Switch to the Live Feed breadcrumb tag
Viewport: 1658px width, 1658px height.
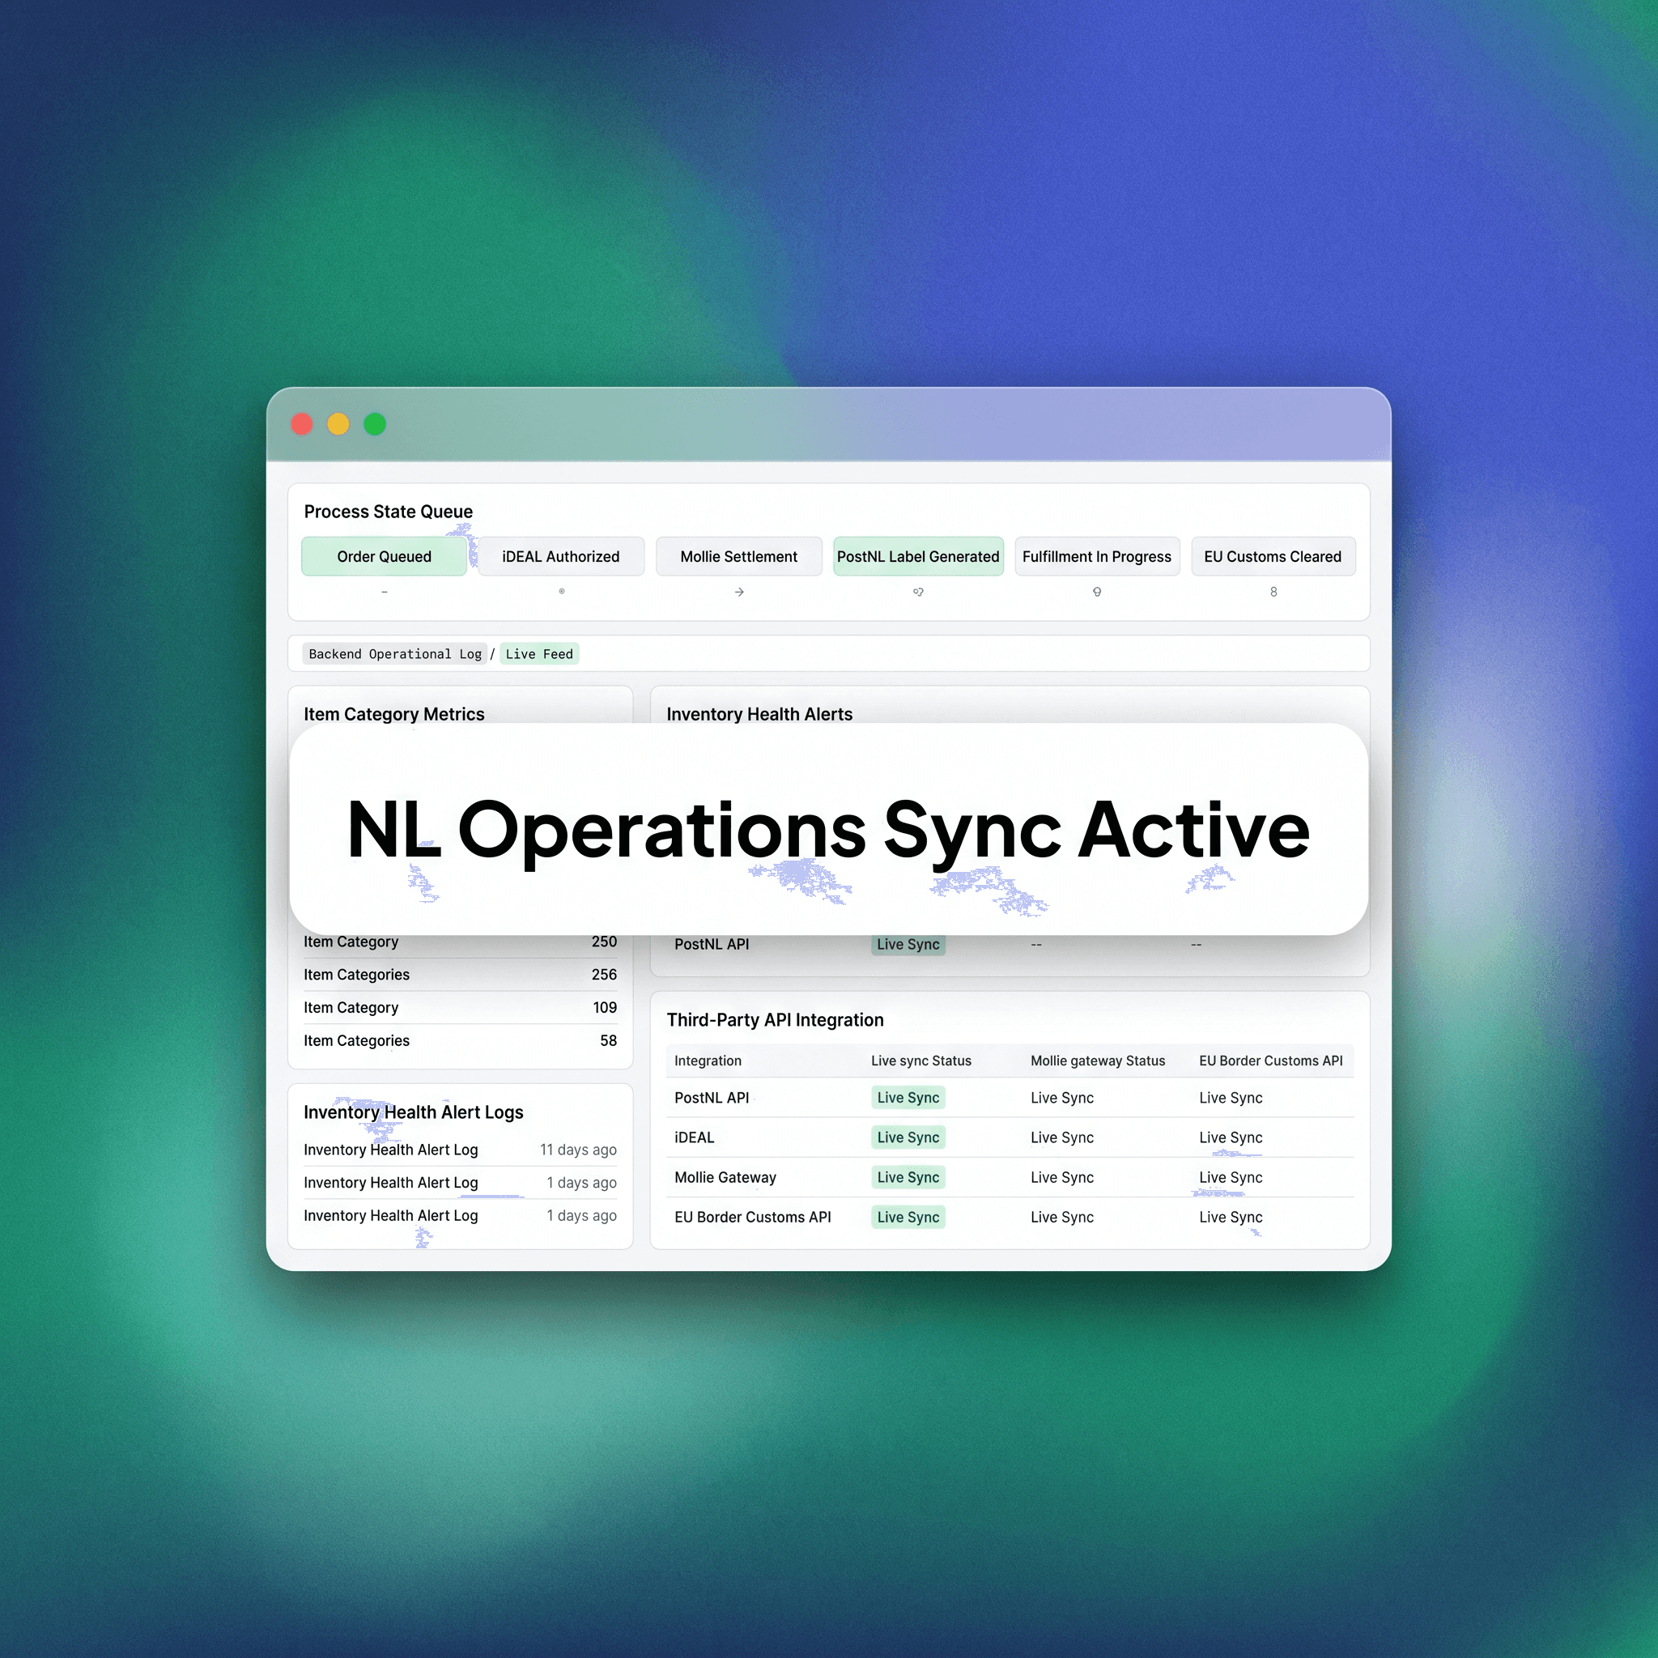[x=539, y=654]
